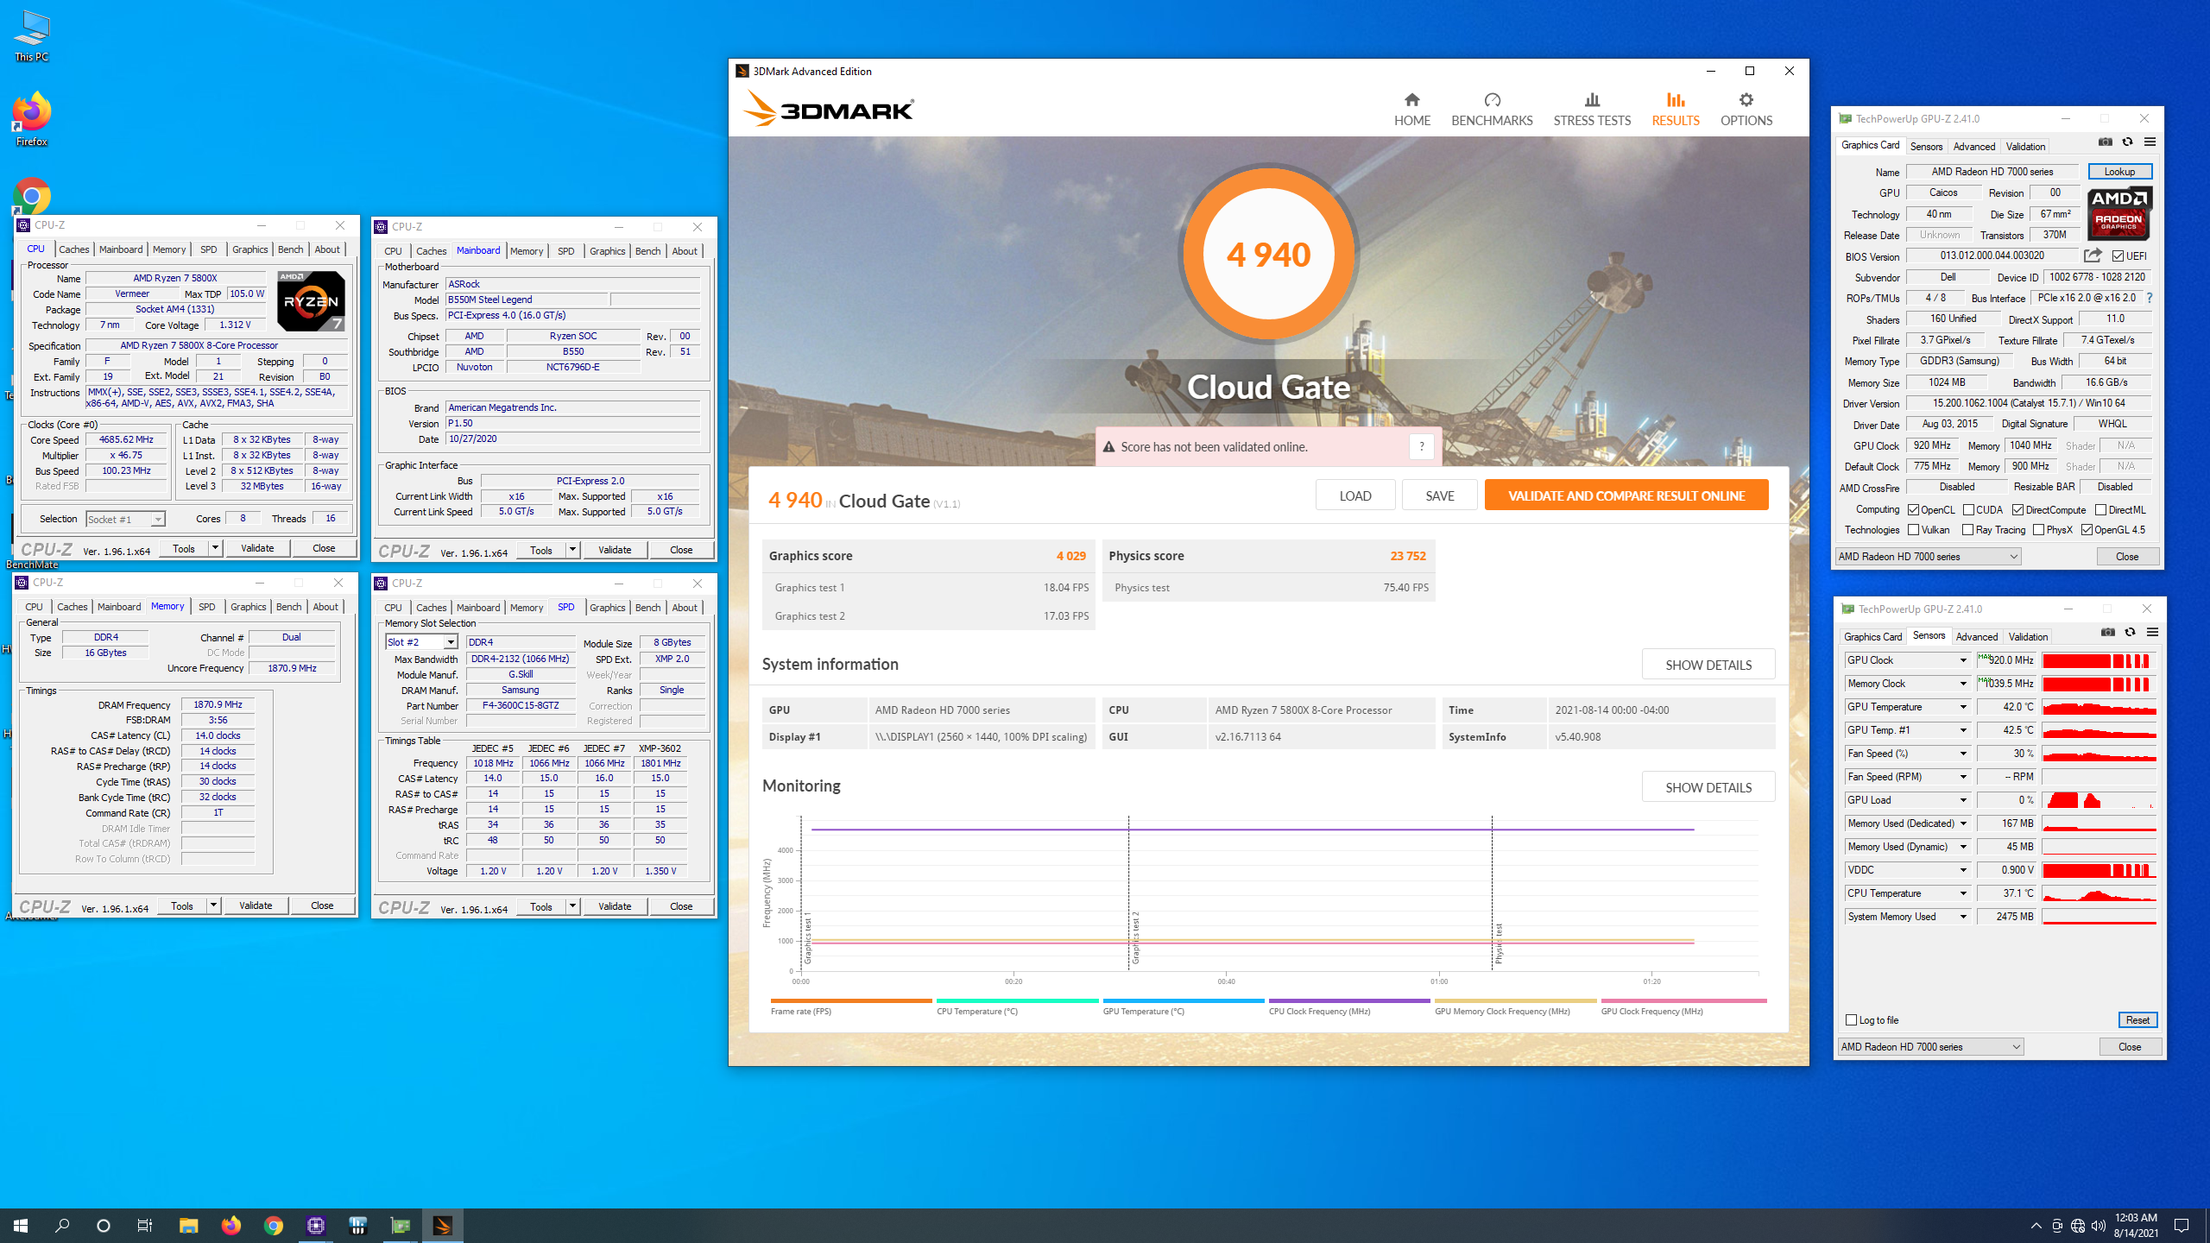Open Caches tab in the CPU-Z Processor window
The width and height of the screenshot is (2210, 1243).
73,249
